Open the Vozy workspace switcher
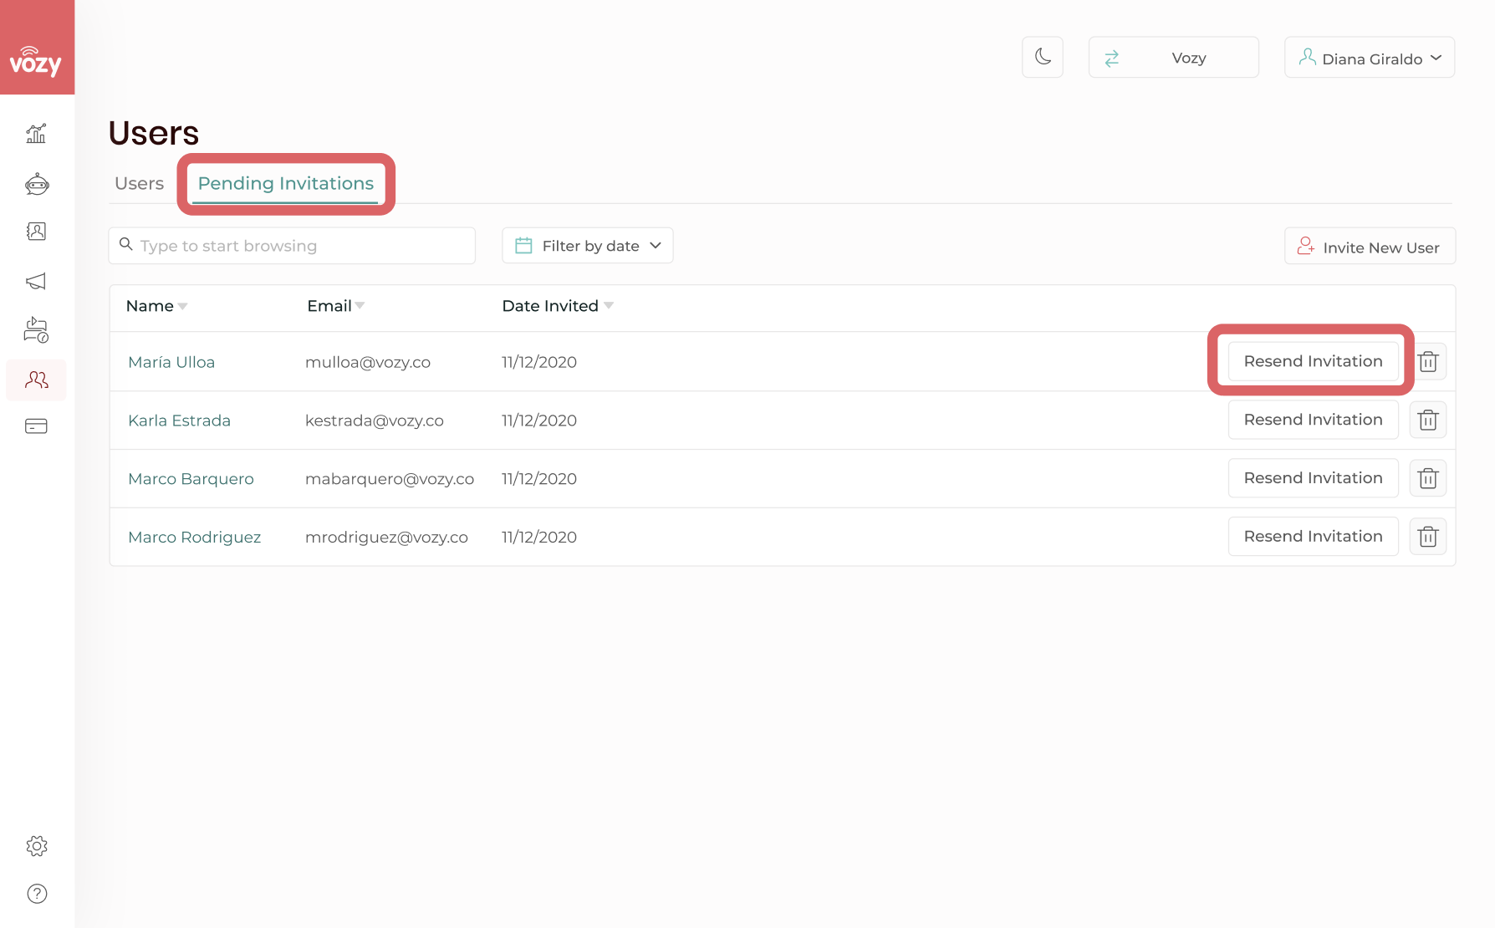Screen dimensions: 1495x928 pyautogui.click(x=1174, y=58)
